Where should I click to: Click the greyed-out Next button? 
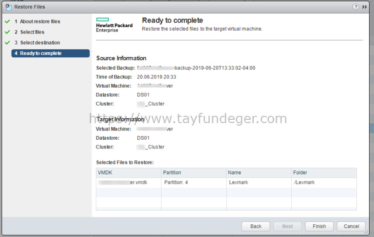click(287, 226)
